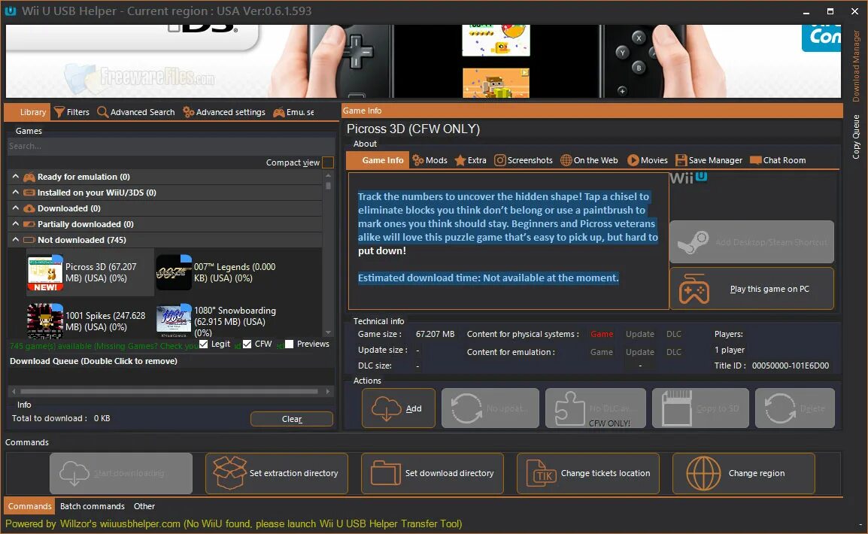Switch to the Commands tab

30,506
